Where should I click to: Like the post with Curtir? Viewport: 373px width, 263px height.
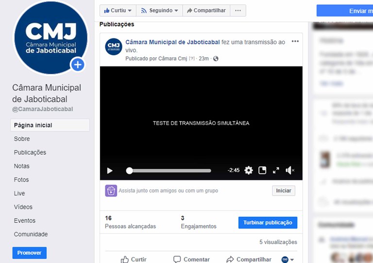click(134, 260)
